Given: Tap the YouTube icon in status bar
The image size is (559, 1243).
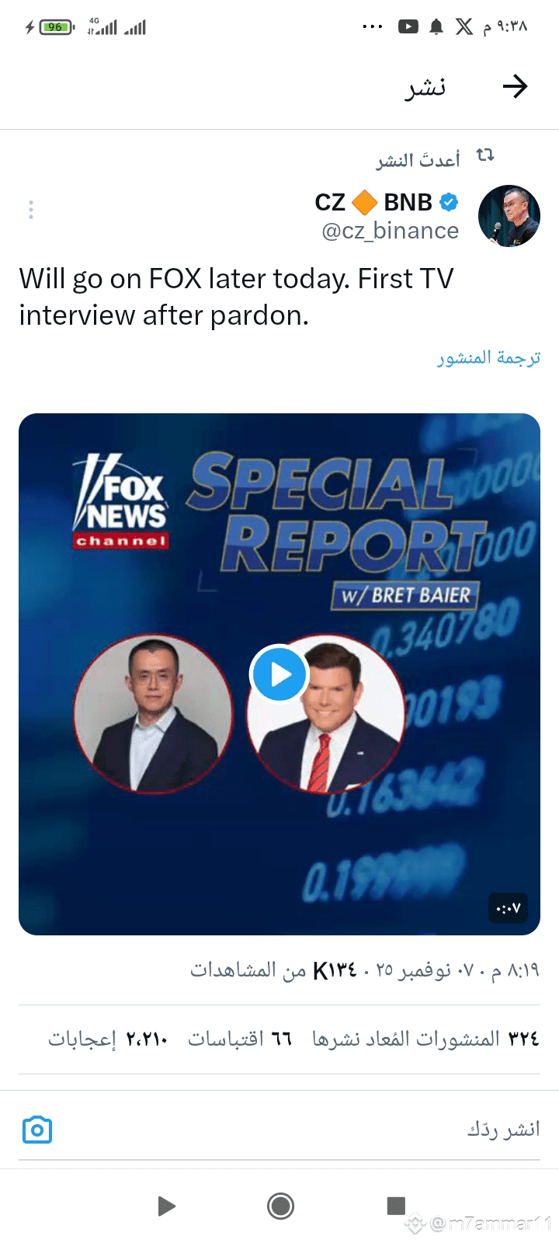Looking at the screenshot, I should pyautogui.click(x=408, y=27).
